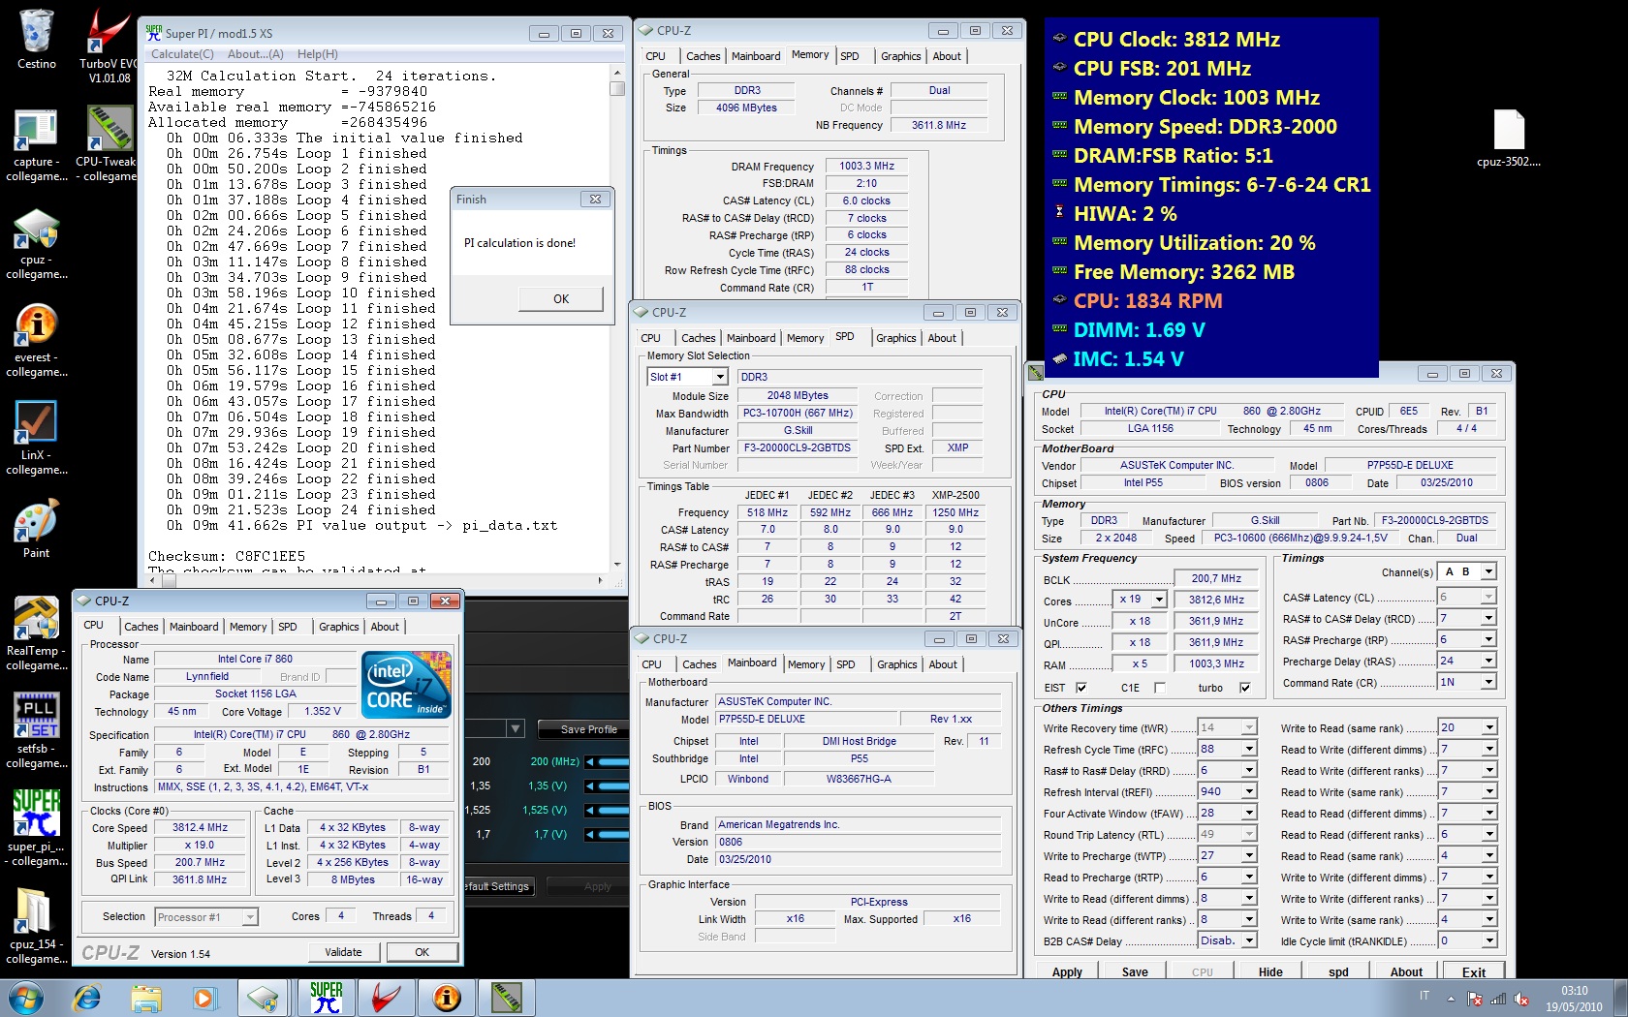Click OK in PI calculation done dialog
The image size is (1628, 1017).
pyautogui.click(x=561, y=298)
